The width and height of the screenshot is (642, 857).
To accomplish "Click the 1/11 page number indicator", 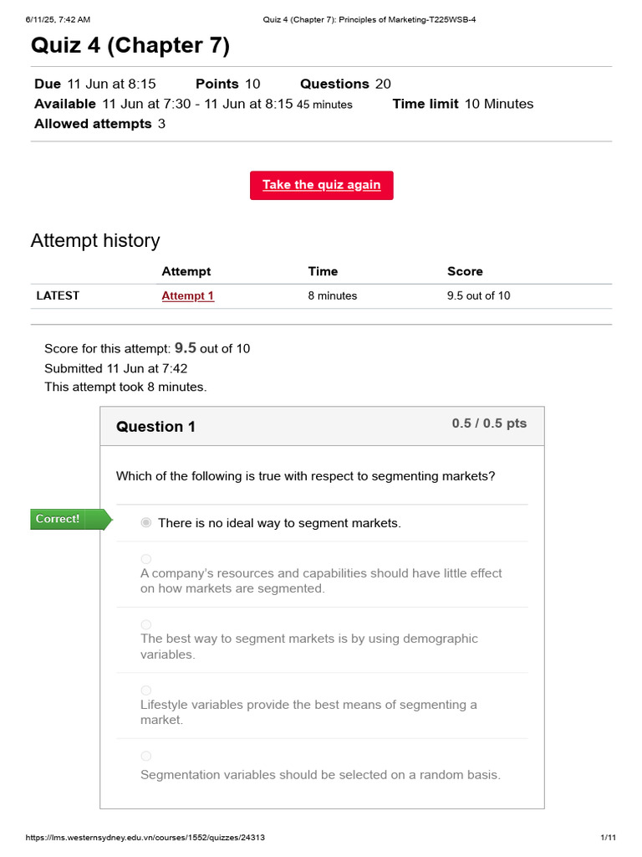I will pyautogui.click(x=608, y=838).
